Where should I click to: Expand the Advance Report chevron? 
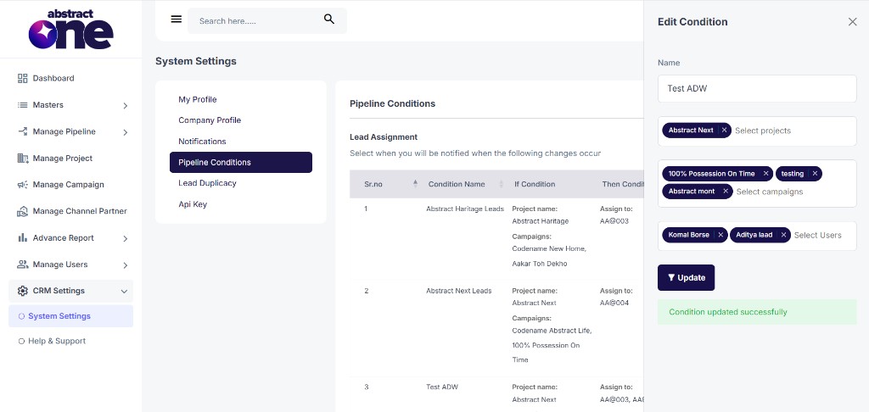pos(126,238)
